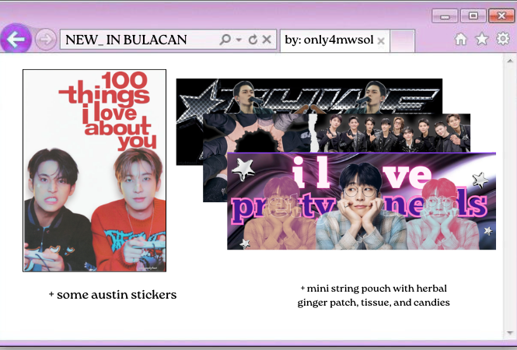Go back with the purple arrow button
The image size is (517, 350).
(16, 39)
